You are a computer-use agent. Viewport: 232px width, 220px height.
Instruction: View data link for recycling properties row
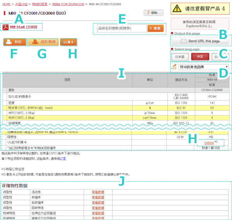[98, 208]
